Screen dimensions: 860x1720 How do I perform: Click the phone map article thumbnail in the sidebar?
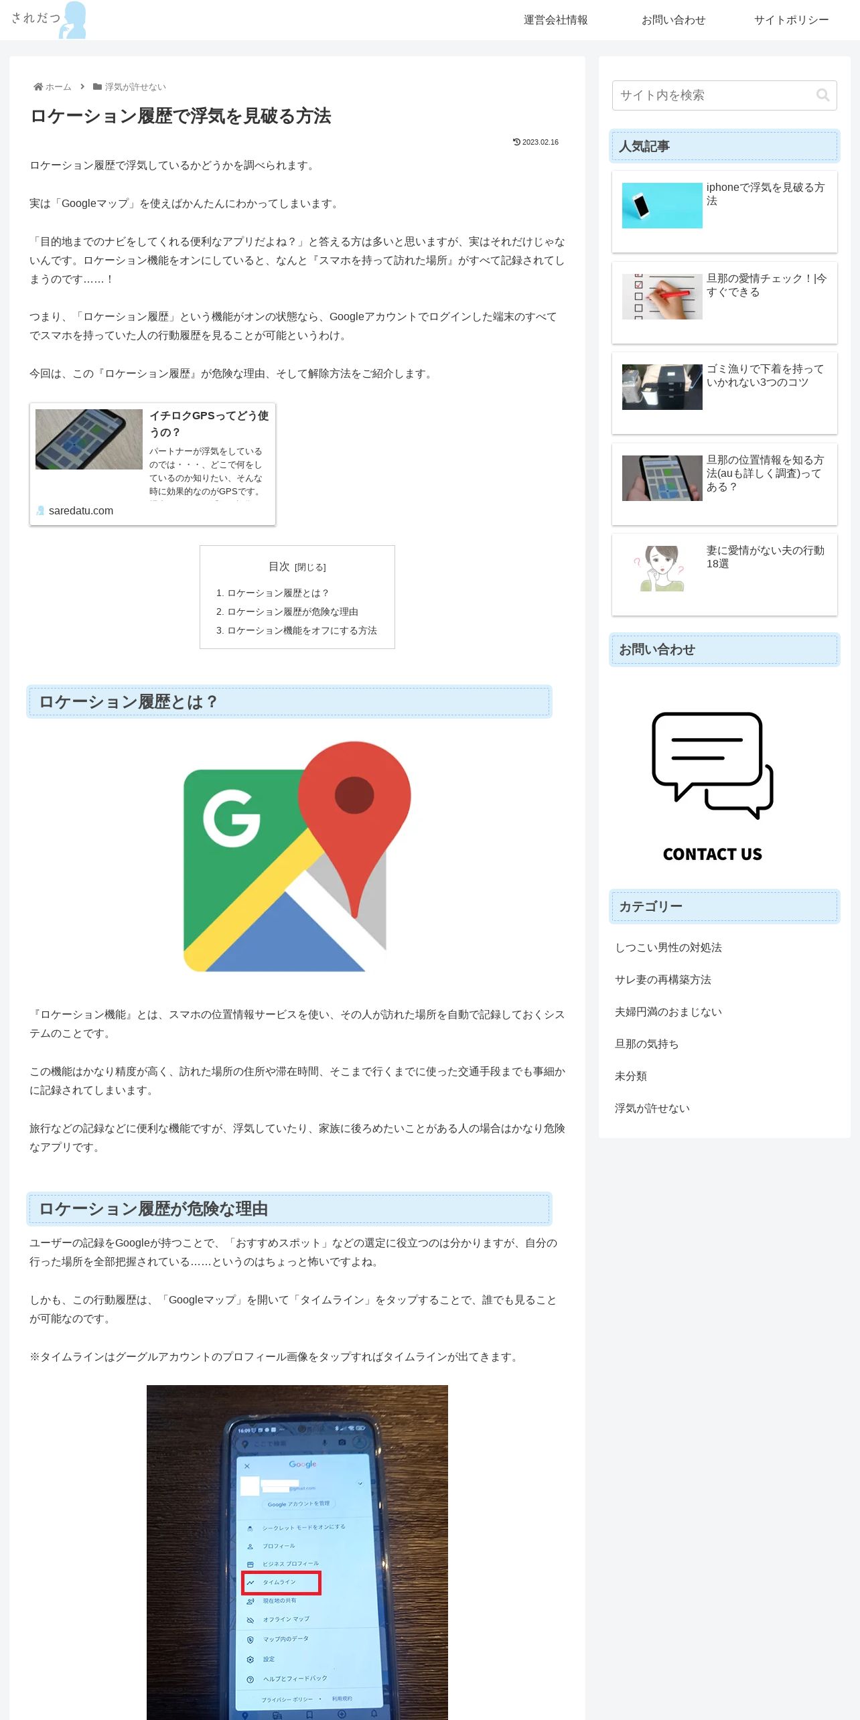click(662, 478)
